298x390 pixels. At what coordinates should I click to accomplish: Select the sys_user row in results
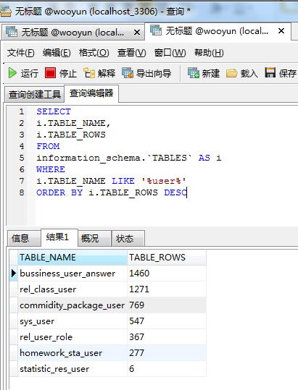tap(108, 321)
